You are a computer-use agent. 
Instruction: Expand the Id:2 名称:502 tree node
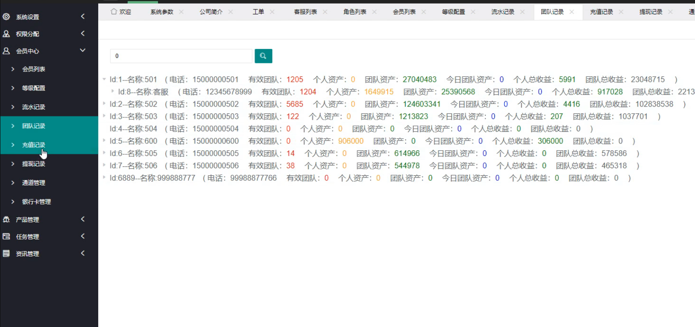coord(105,104)
